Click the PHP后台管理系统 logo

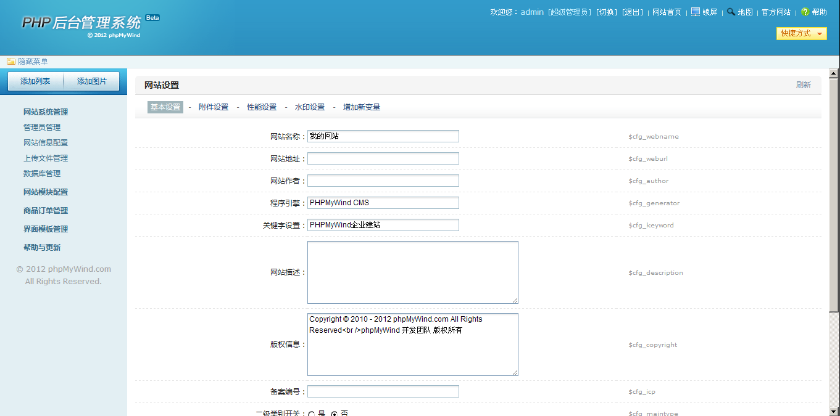coord(81,23)
